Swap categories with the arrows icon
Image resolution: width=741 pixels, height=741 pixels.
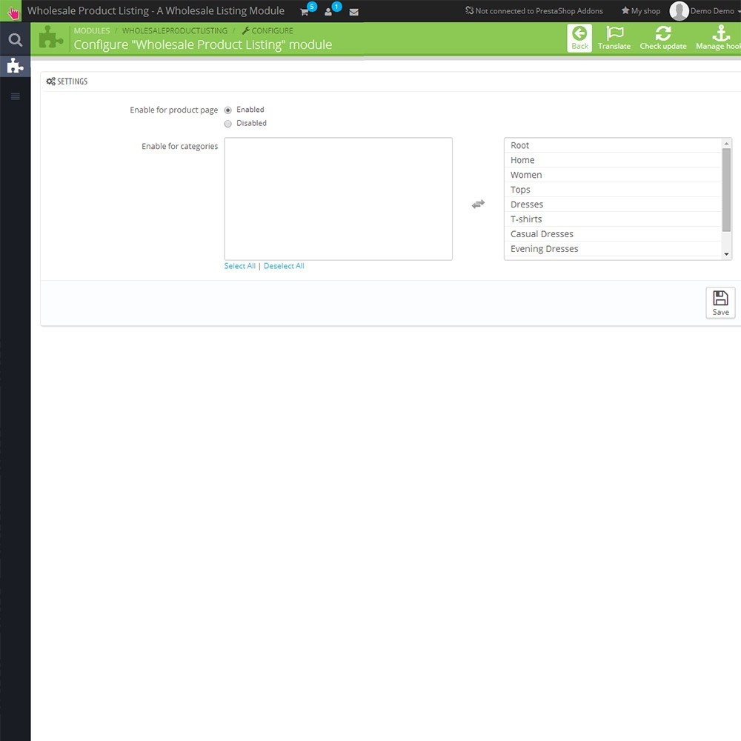pos(478,205)
